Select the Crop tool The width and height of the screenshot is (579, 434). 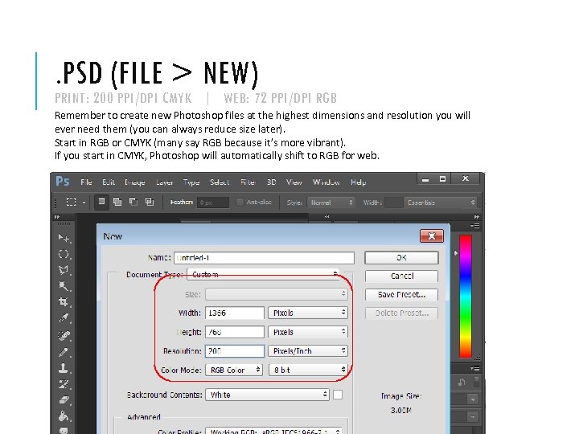click(64, 302)
